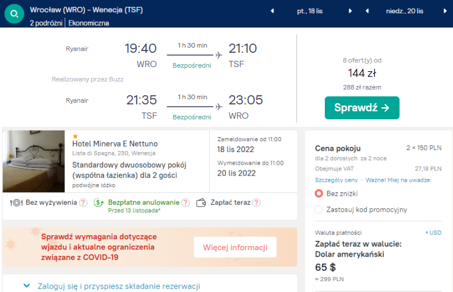This screenshot has height=292, width=453.
Task: Click the meals cutlery icon
Action: tap(16, 203)
